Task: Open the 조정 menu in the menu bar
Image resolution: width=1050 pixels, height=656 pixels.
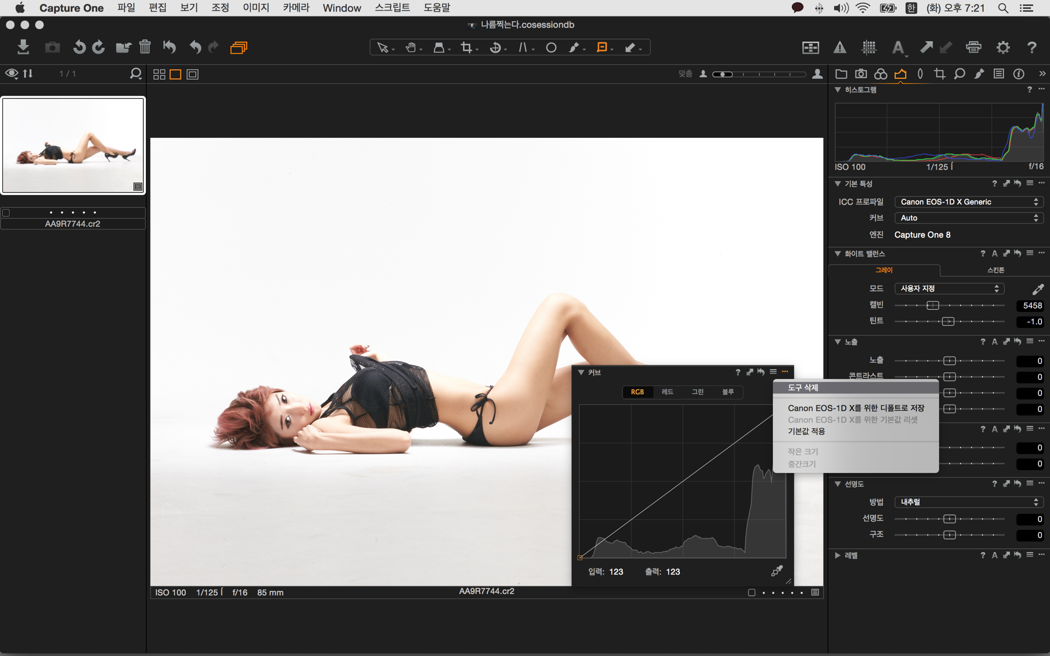Action: pyautogui.click(x=220, y=8)
